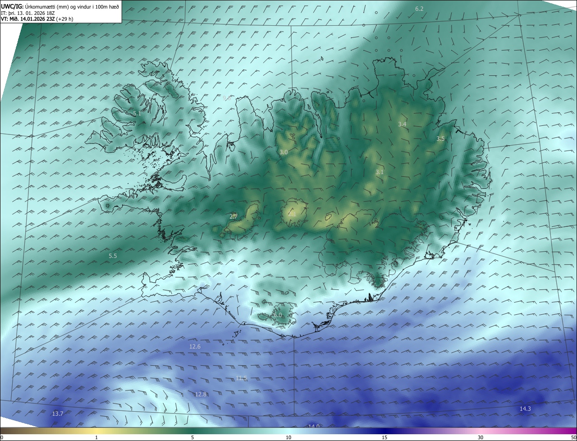This screenshot has height=441, width=577.
Task: Click the 'UWC/IG:' source label
Action: [x=12, y=6]
